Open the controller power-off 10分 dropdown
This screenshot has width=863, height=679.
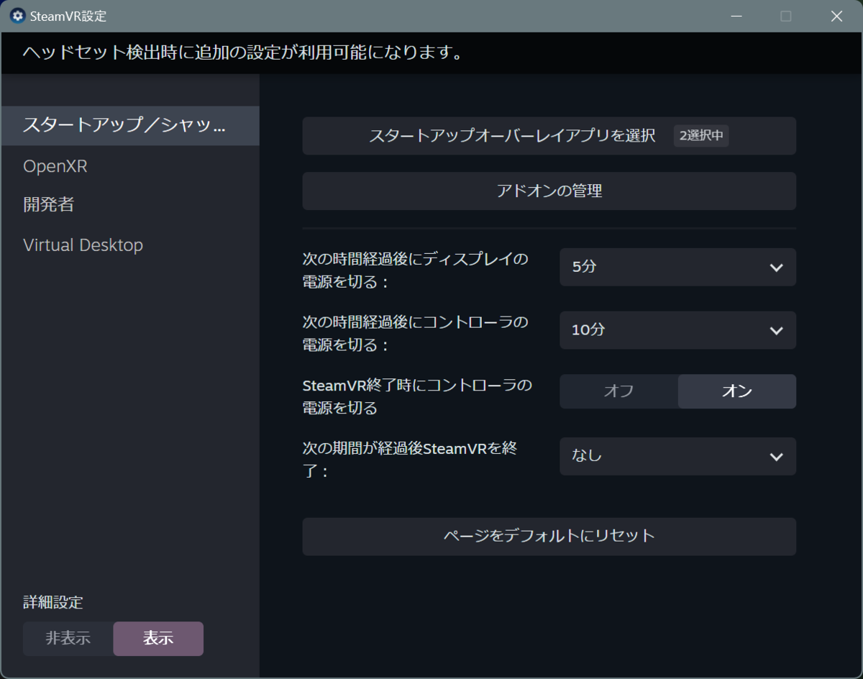click(677, 330)
